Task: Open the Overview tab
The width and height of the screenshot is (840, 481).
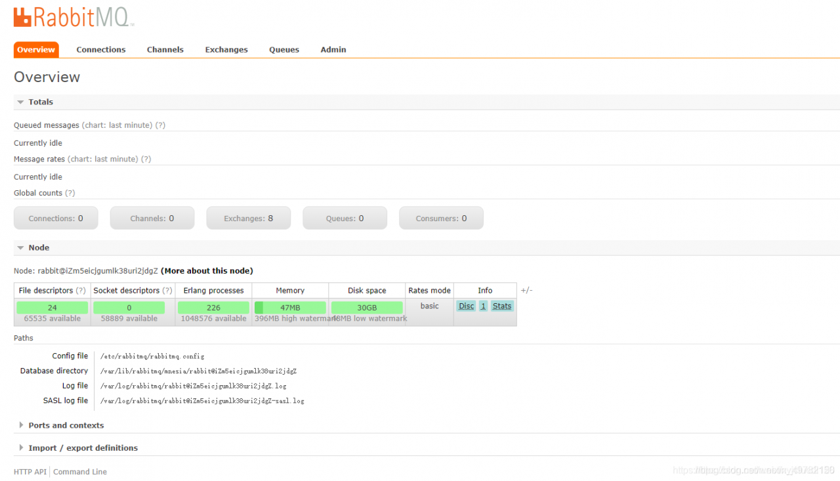Action: click(x=36, y=50)
